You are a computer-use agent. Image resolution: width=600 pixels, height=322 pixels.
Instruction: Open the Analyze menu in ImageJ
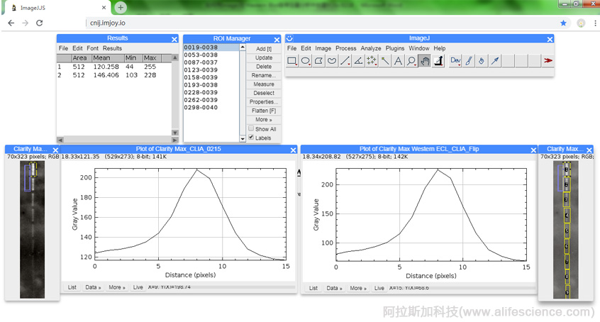click(x=370, y=48)
